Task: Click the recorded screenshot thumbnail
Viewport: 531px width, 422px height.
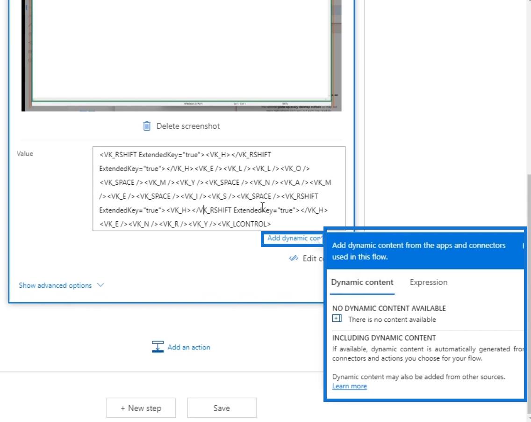Action: coord(181,56)
